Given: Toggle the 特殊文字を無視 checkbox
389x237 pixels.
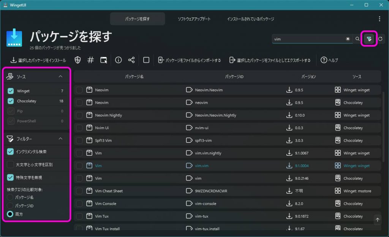Looking at the screenshot, I should coord(10,177).
